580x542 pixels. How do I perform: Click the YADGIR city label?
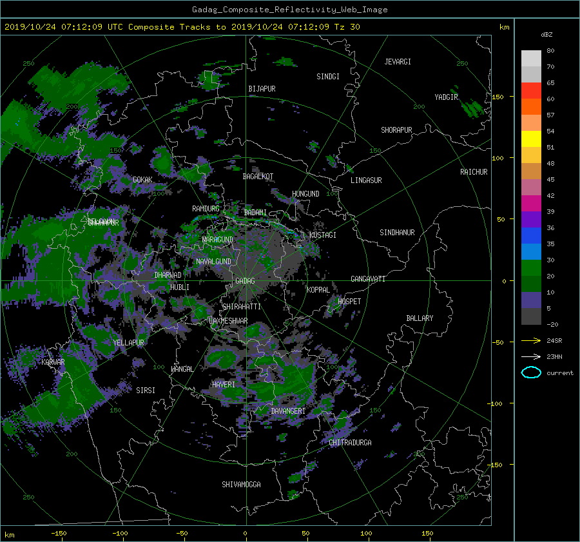[446, 97]
